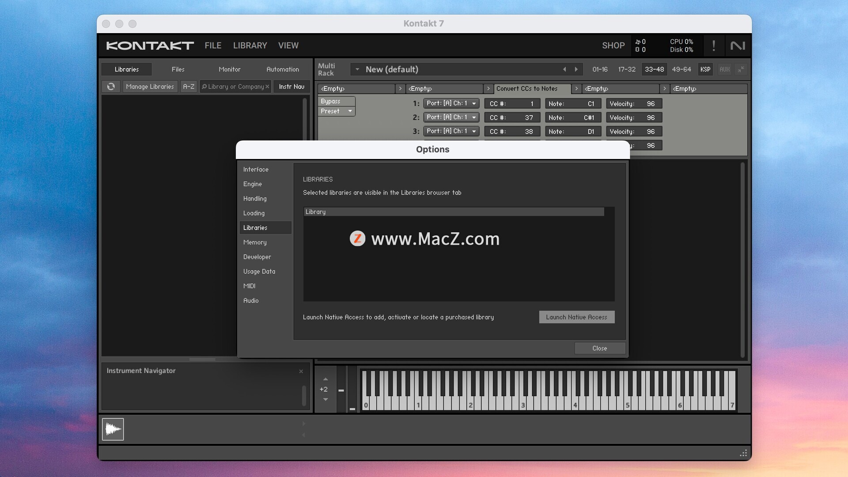Open the Preset dropdown in script panel
Viewport: 848px width, 477px height.
pyautogui.click(x=337, y=111)
